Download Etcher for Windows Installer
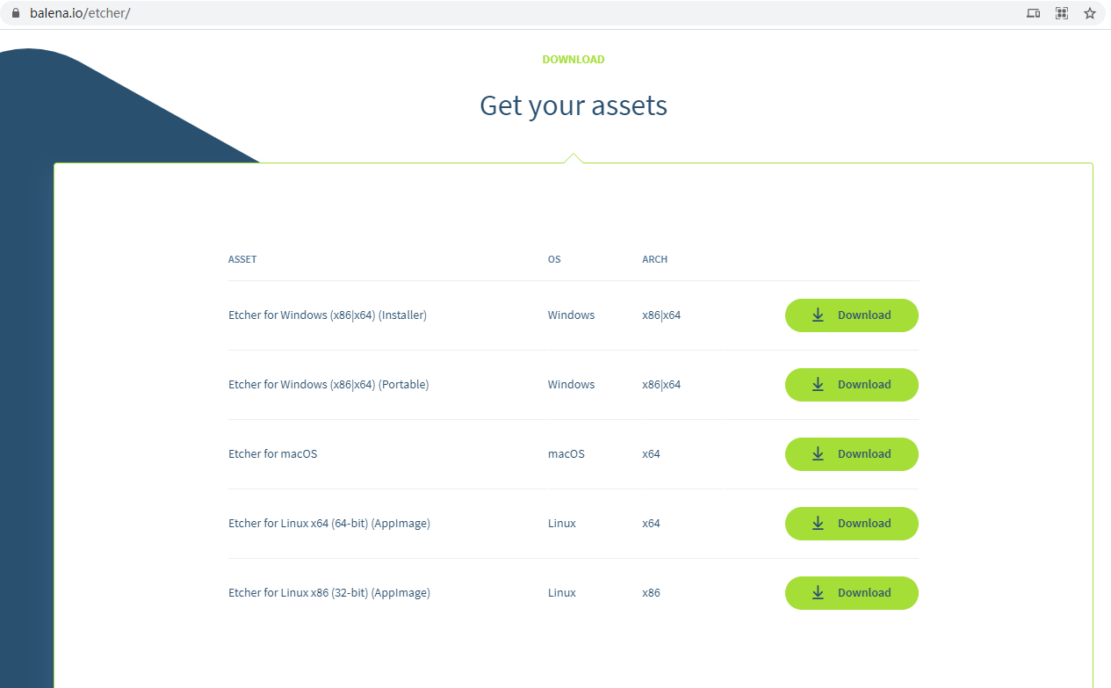 click(x=851, y=315)
